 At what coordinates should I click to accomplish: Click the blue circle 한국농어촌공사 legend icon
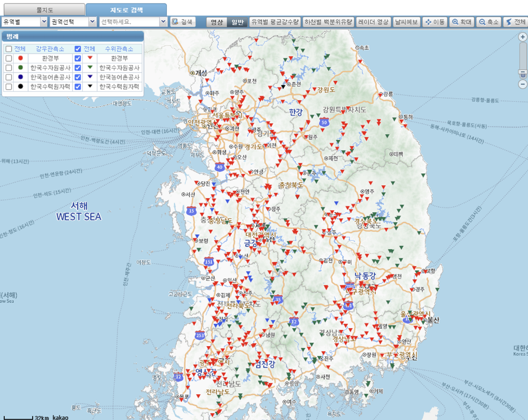tap(21, 77)
